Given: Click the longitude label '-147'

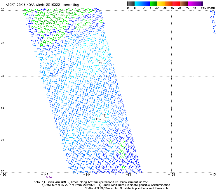Looking at the screenshot, I should pos(45,175).
